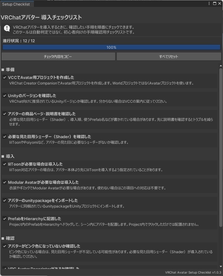Open the window kebab options menu
The height and width of the screenshot is (276, 223).
click(209, 3)
